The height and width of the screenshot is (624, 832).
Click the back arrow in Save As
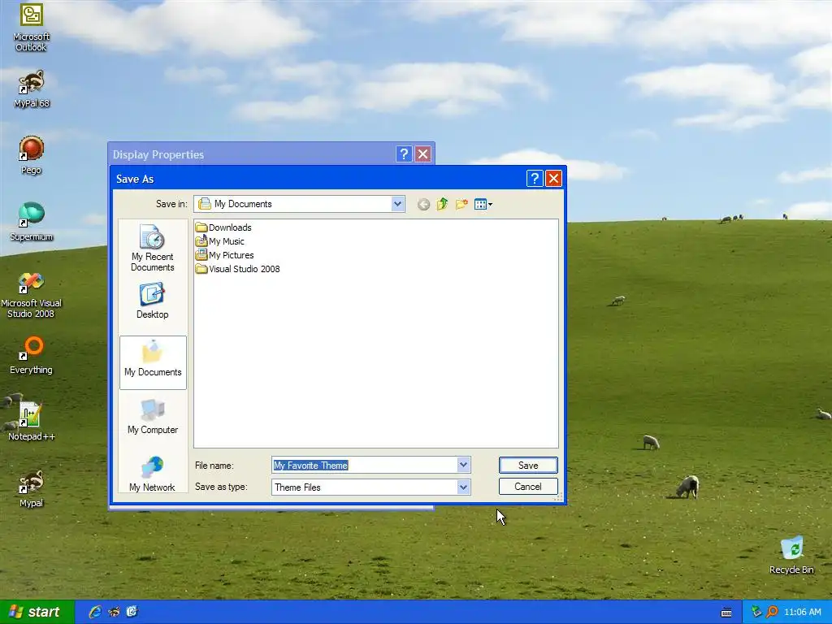[423, 204]
